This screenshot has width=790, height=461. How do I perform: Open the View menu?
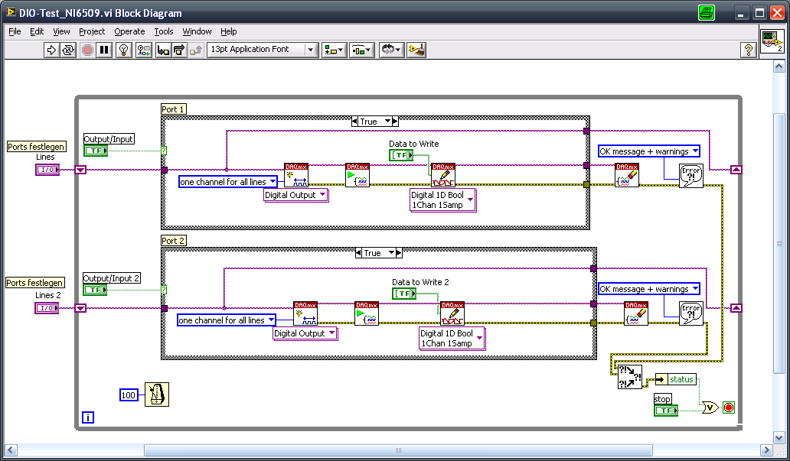point(61,31)
